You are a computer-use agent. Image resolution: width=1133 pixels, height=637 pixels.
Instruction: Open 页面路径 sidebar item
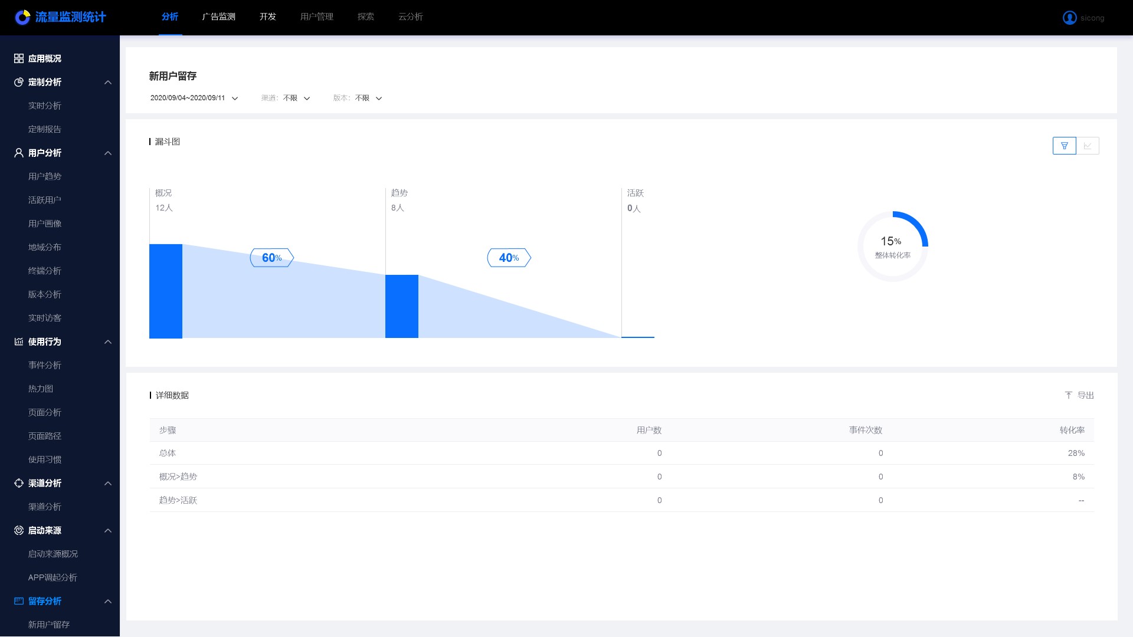coord(45,436)
